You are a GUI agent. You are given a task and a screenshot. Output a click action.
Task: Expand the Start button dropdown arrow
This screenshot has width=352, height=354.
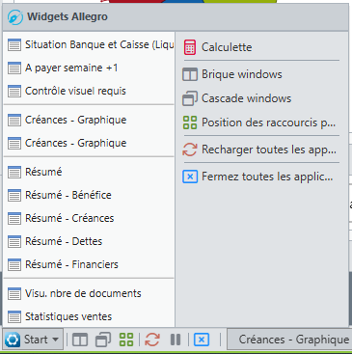(x=55, y=340)
